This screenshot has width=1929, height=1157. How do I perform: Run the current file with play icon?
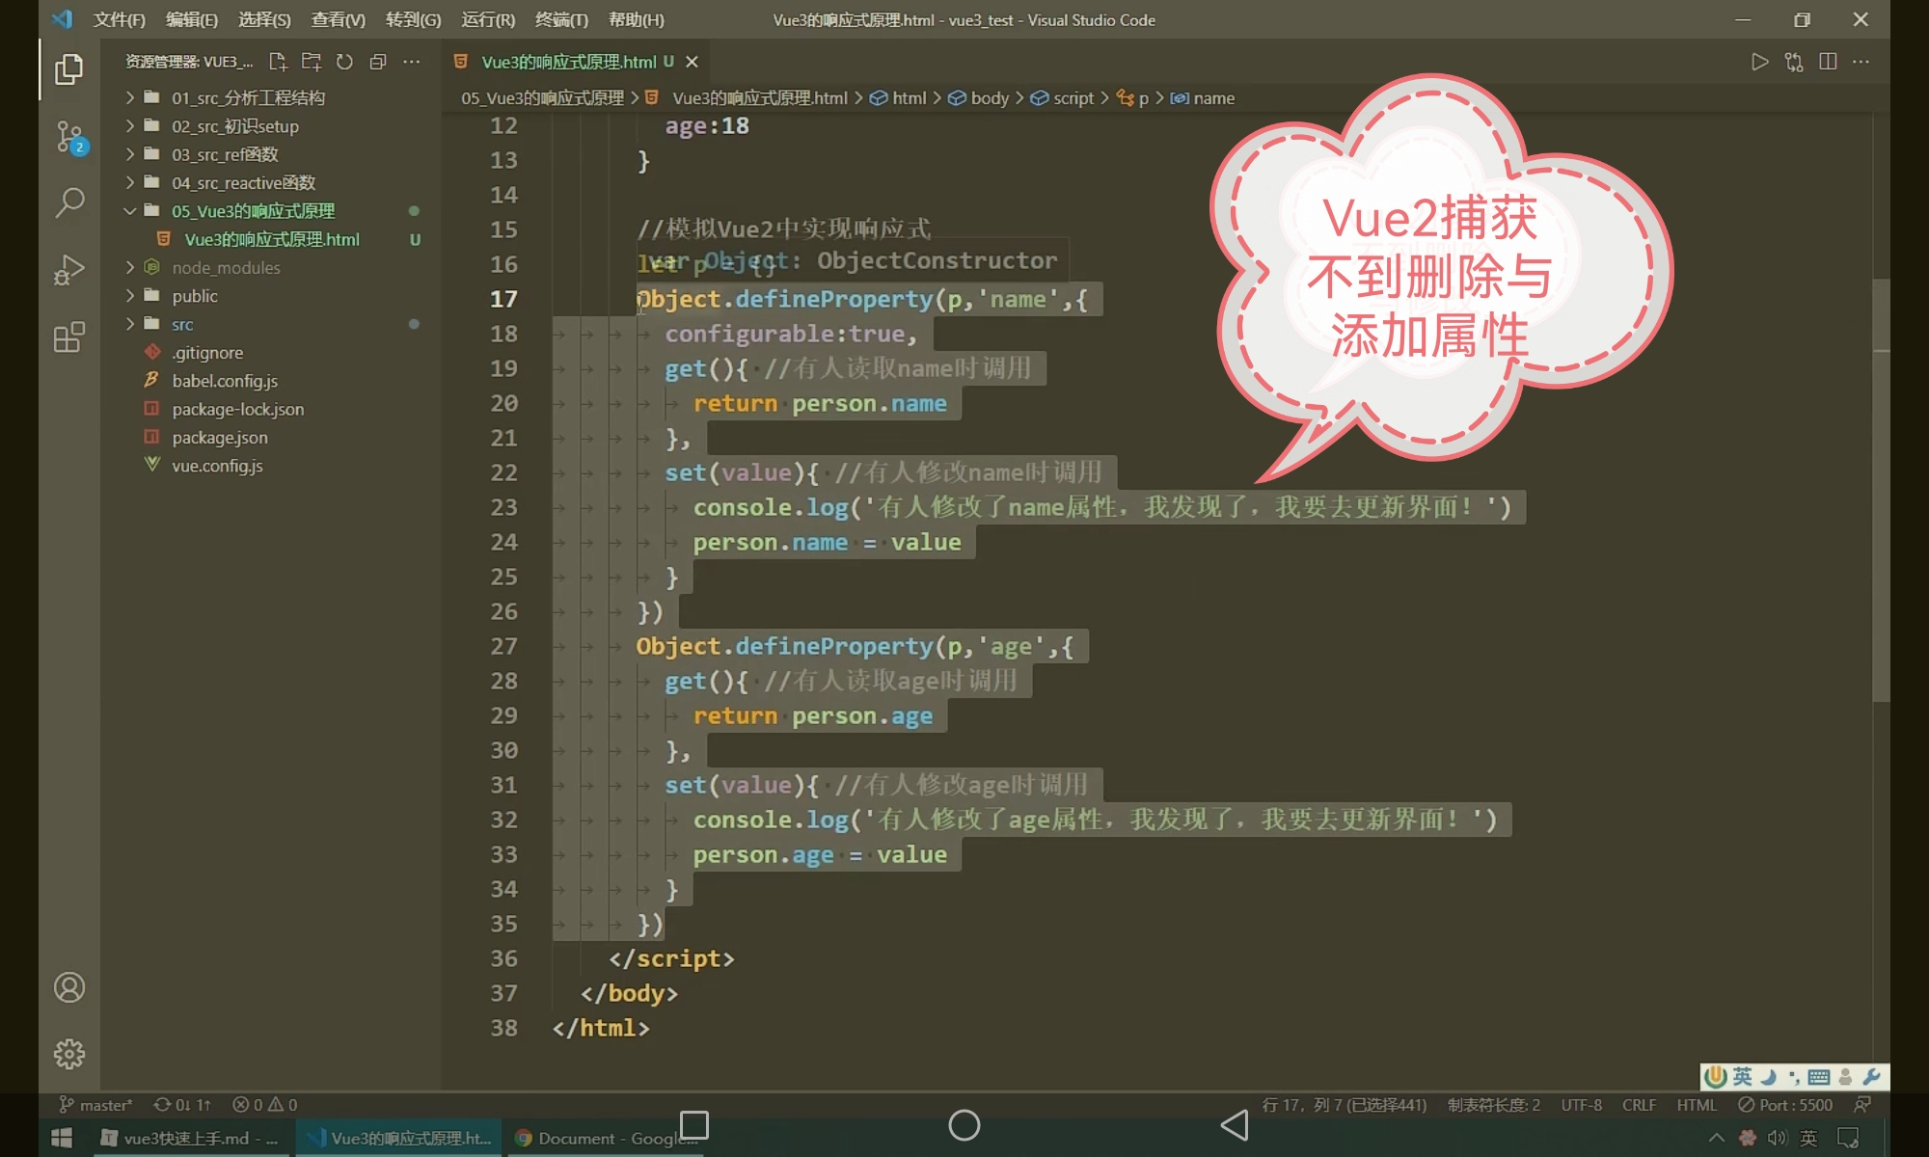click(1759, 62)
